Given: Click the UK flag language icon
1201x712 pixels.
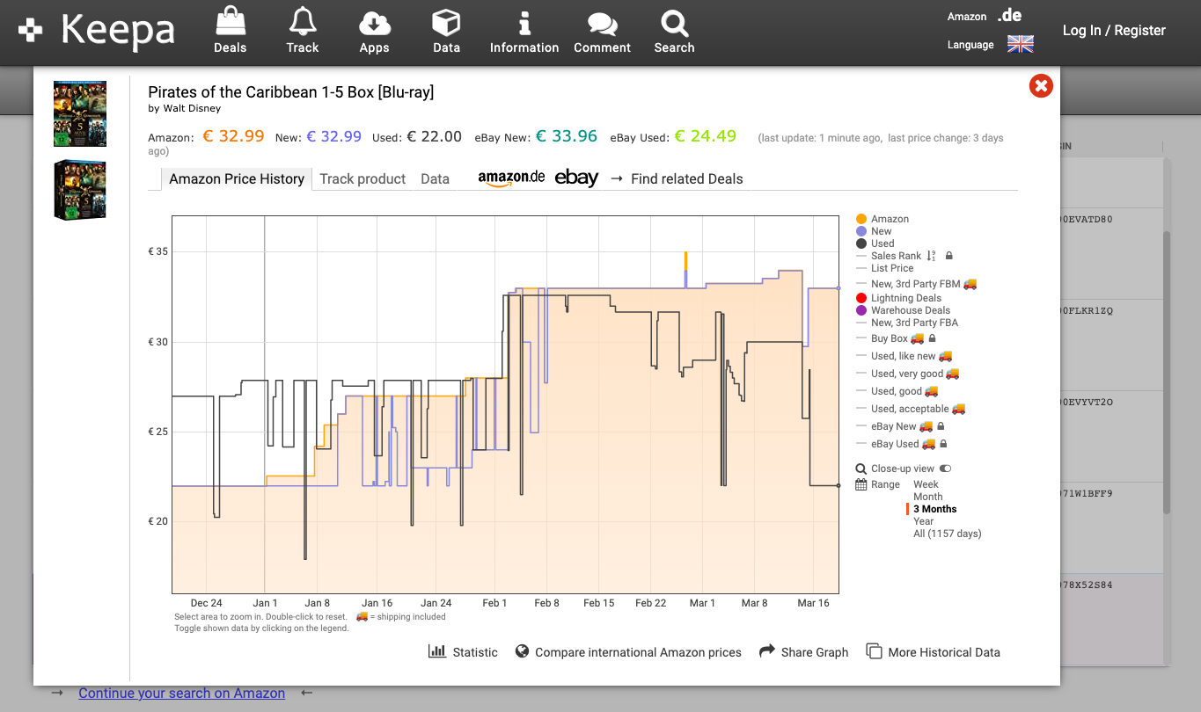Looking at the screenshot, I should tap(1021, 44).
